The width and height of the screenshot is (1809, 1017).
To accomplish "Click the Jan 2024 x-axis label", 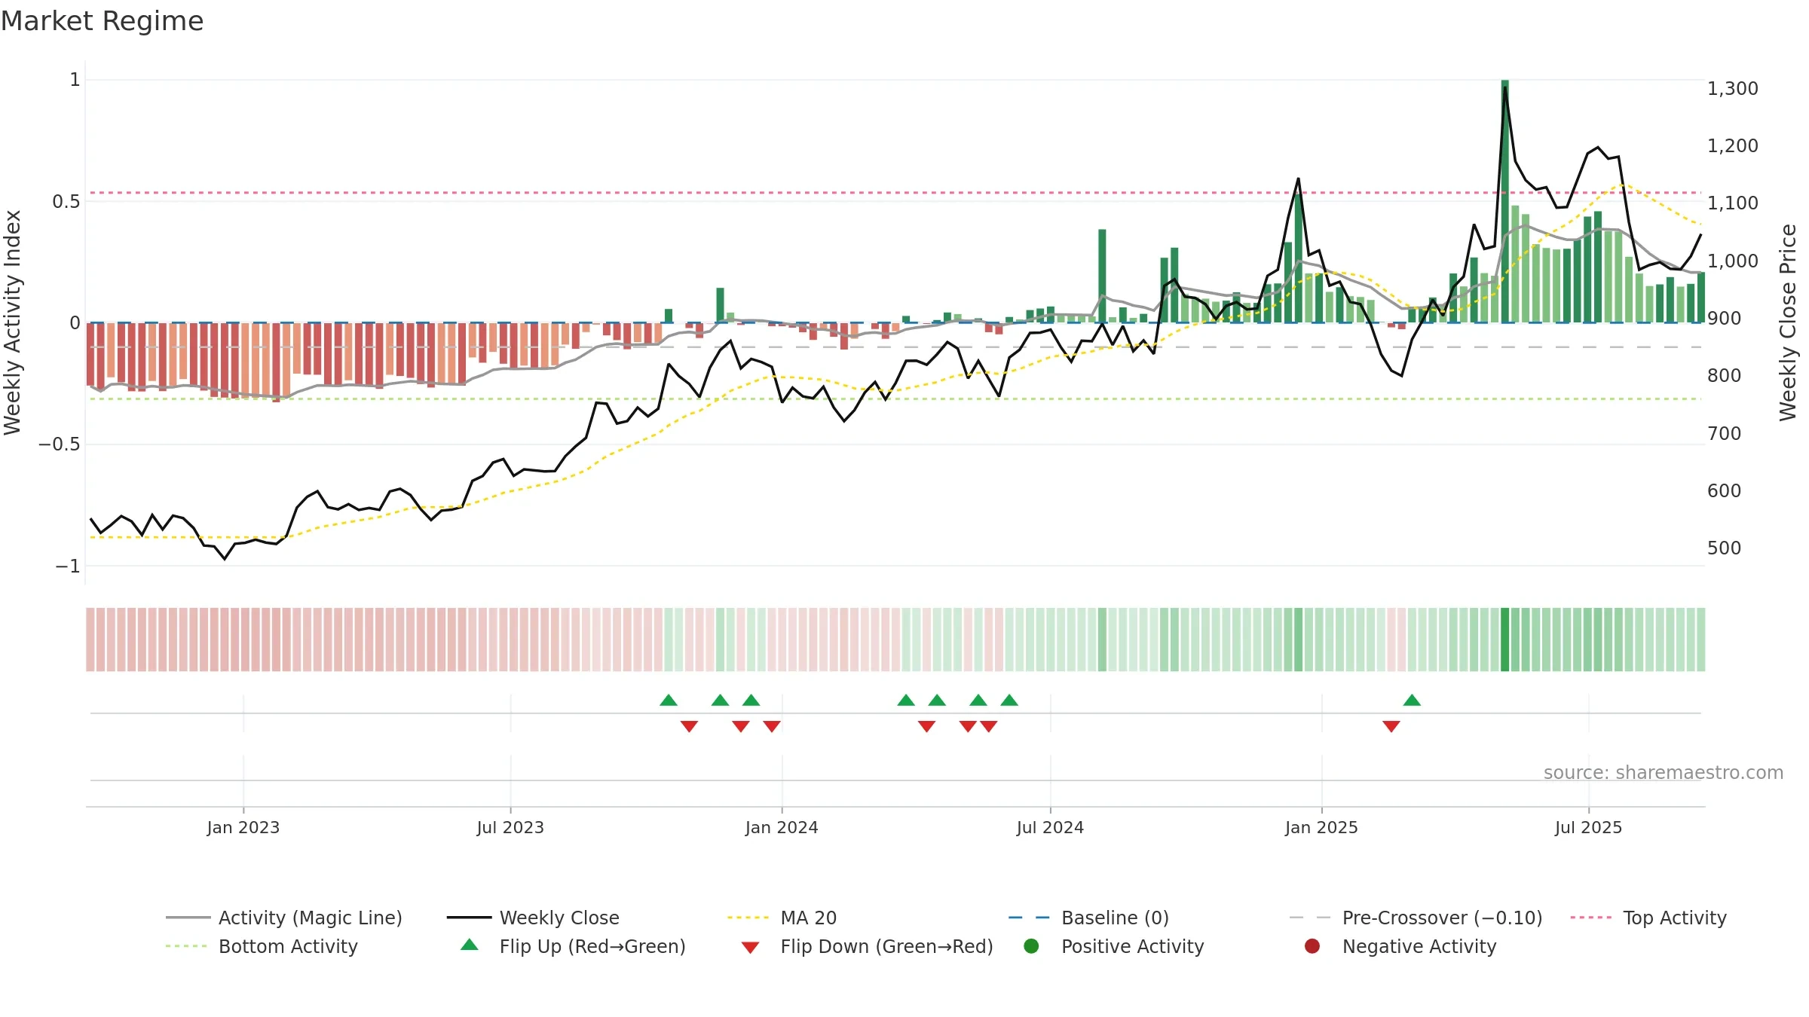I will click(782, 828).
